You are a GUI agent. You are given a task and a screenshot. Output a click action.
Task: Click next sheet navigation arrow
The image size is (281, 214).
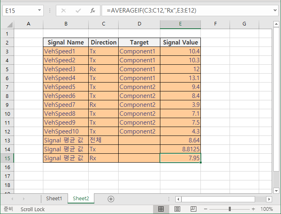coord(23,199)
